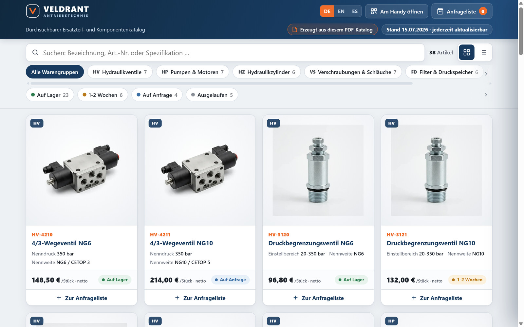Click Auf Anfrage status on HV-4211

click(230, 280)
